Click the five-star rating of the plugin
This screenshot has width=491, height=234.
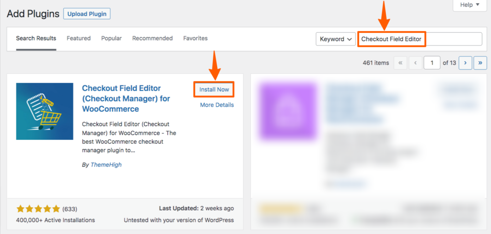click(38, 209)
